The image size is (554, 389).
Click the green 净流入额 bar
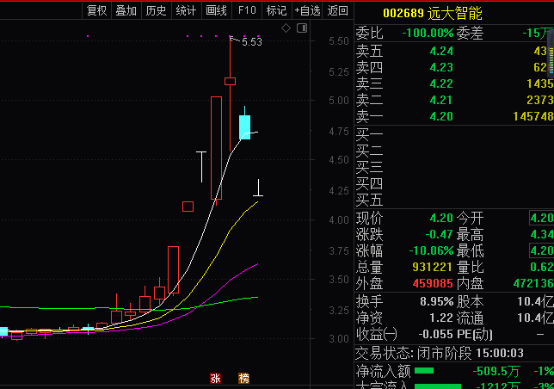[x=425, y=371]
